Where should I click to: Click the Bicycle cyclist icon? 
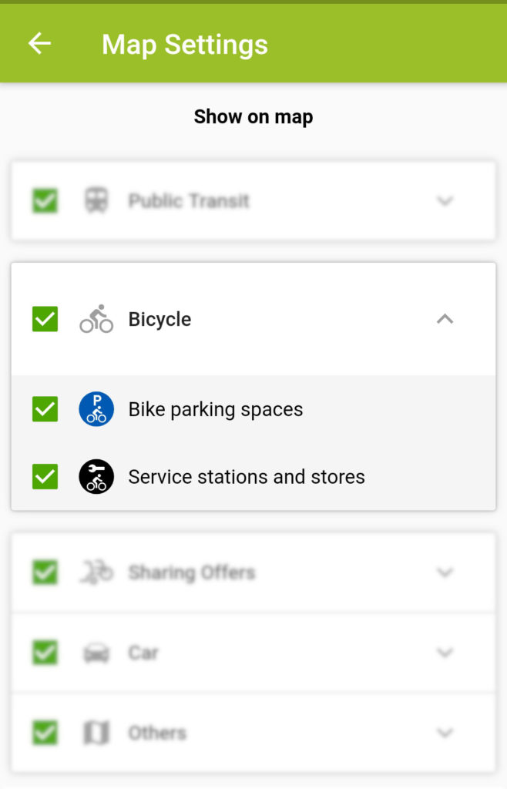click(x=96, y=319)
